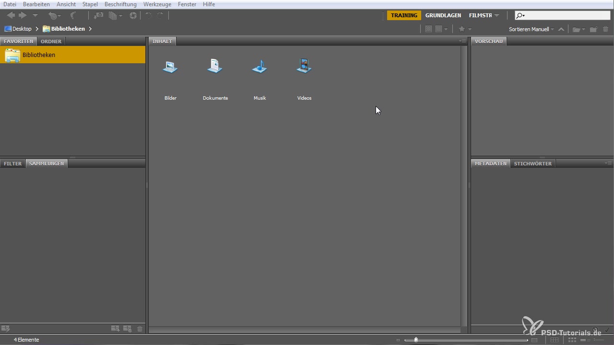Expand workspace switcher arrow beside FILMSTR

click(496, 15)
